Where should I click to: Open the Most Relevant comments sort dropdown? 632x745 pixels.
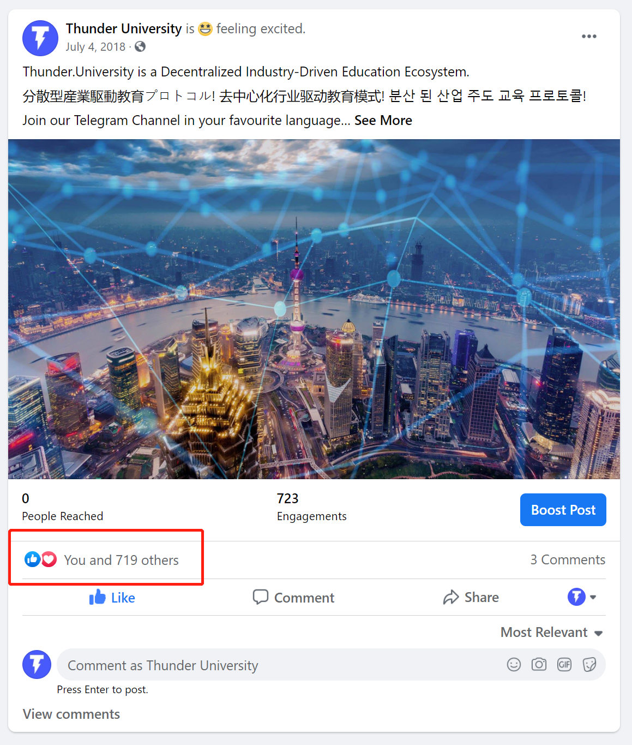552,633
